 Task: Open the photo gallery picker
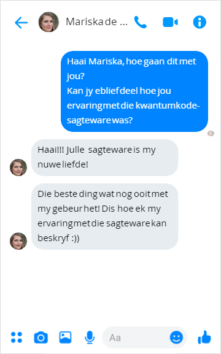[65, 337]
